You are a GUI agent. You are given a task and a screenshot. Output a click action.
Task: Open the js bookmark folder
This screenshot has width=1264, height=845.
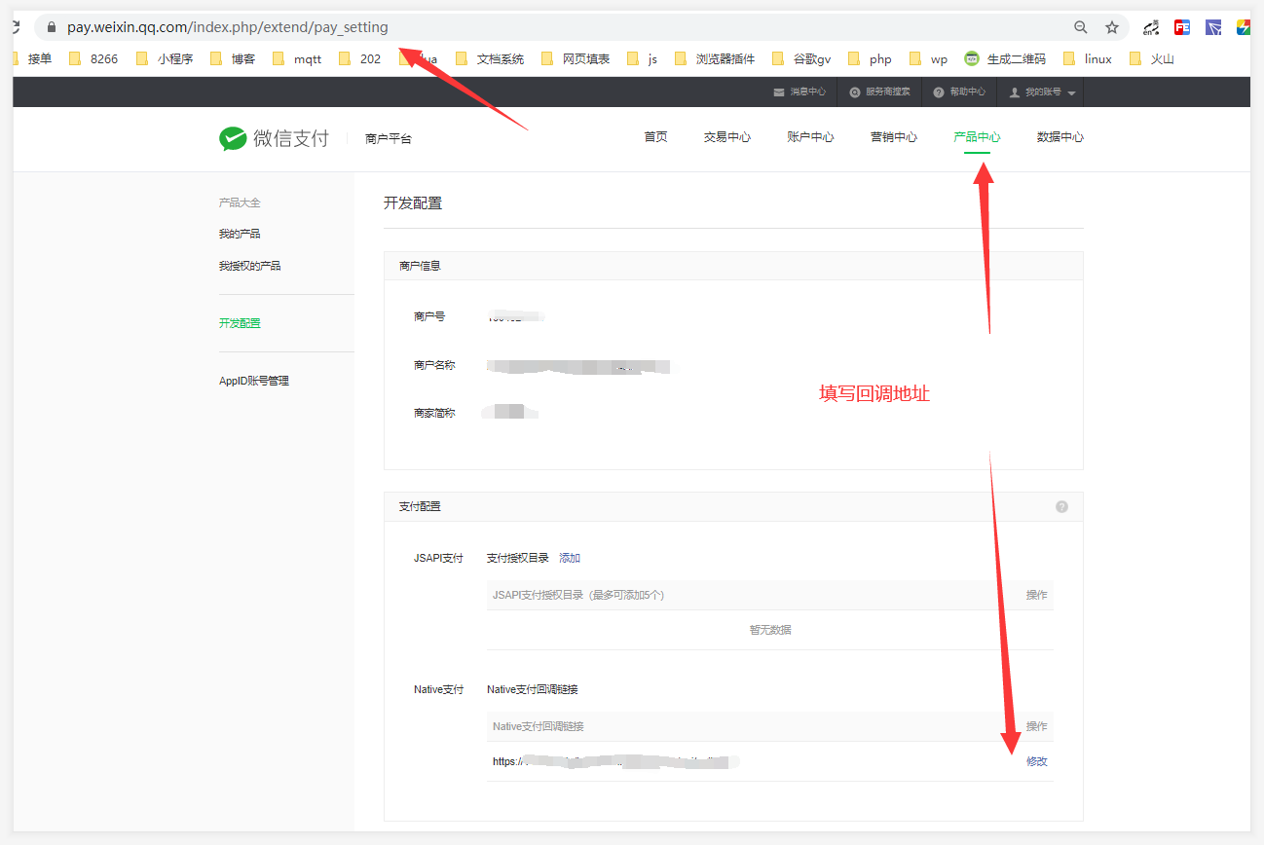tap(643, 58)
